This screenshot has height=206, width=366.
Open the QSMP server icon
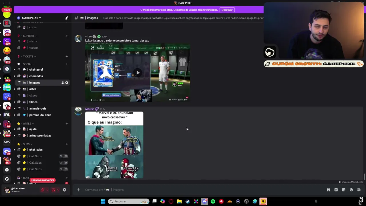click(x=7, y=87)
